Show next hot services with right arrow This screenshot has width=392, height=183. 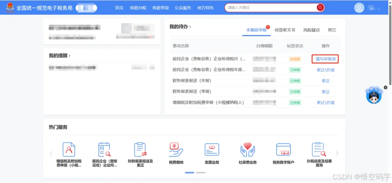coord(337,153)
